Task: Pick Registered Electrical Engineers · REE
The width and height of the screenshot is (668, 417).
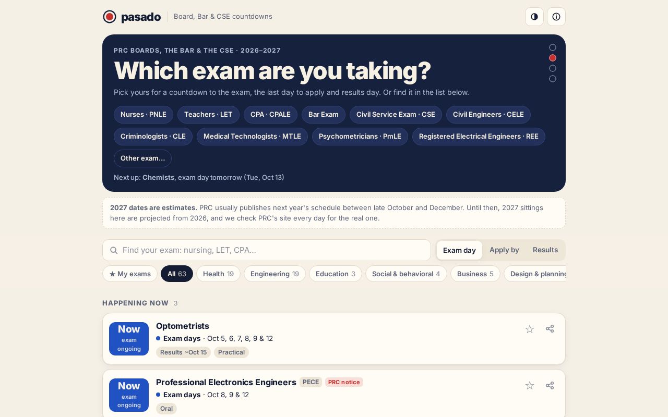Action: pyautogui.click(x=479, y=137)
